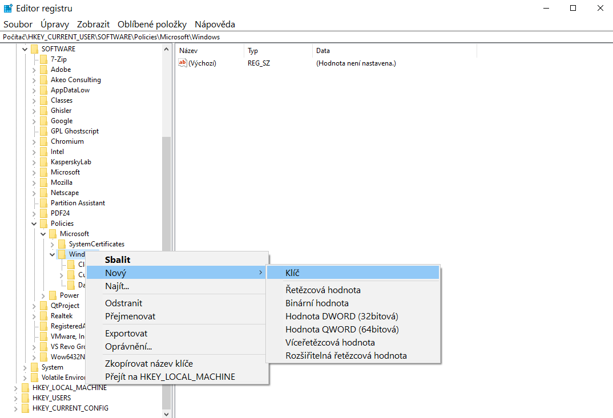This screenshot has width=613, height=418.
Task: Click the HKEY_USERS hive folder icon
Action: click(x=25, y=398)
